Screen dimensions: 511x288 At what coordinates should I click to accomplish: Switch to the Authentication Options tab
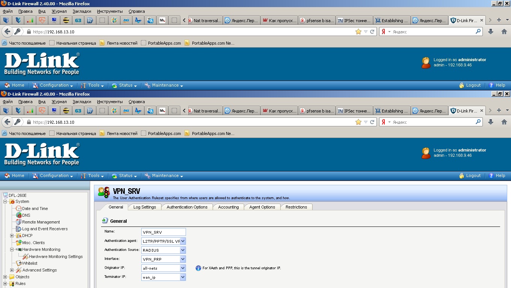click(187, 207)
